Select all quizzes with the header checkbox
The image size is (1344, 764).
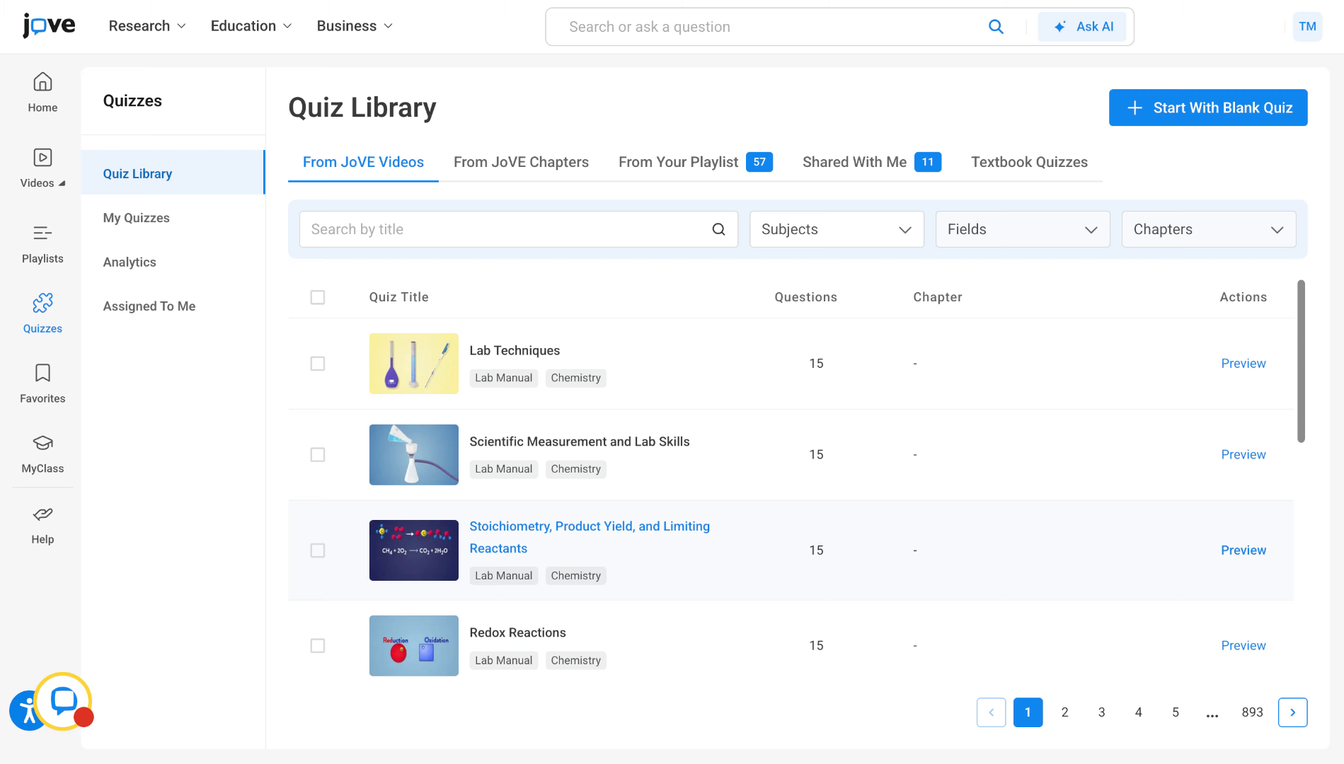click(x=318, y=297)
